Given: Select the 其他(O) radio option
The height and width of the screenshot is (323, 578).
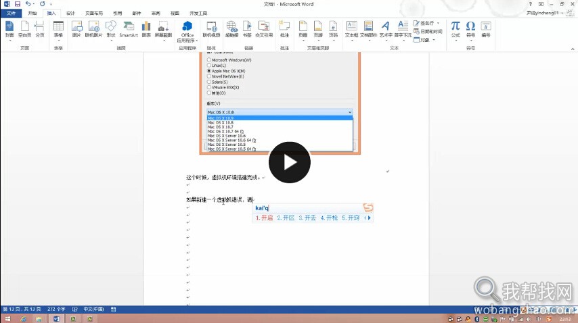Looking at the screenshot, I should click(x=209, y=93).
